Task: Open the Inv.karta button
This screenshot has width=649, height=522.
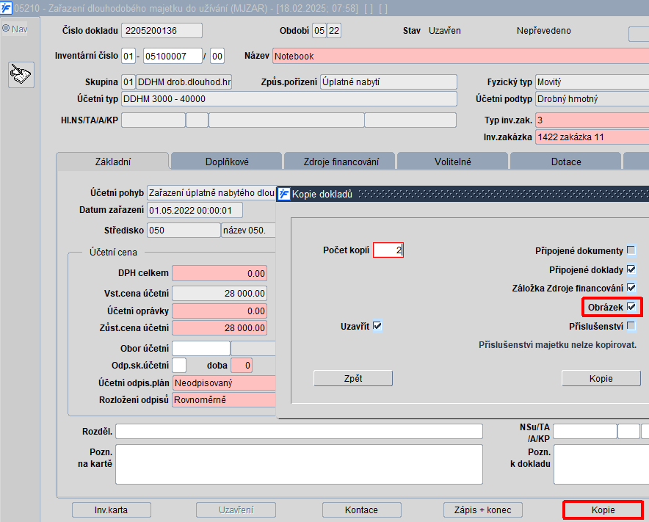Action: (112, 510)
